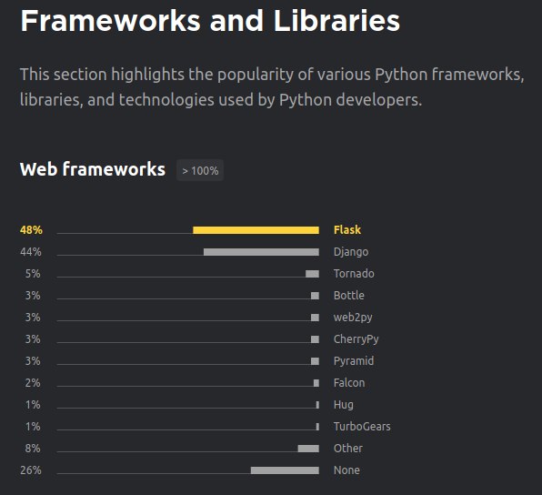This screenshot has height=495, width=542.
Task: Click the 5% value for Tornado
Action: click(x=33, y=274)
